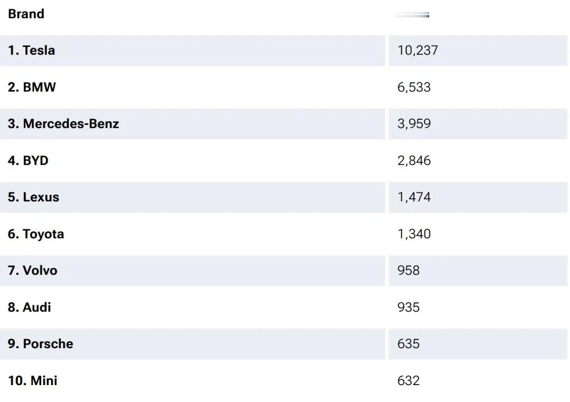
Task: Select the 10. Mini row label
Action: point(33,380)
